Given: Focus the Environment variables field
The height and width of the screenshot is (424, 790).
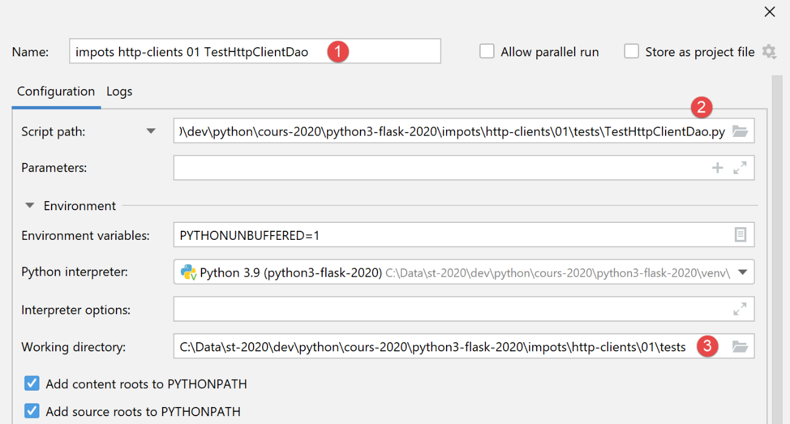Looking at the screenshot, I should [x=449, y=235].
